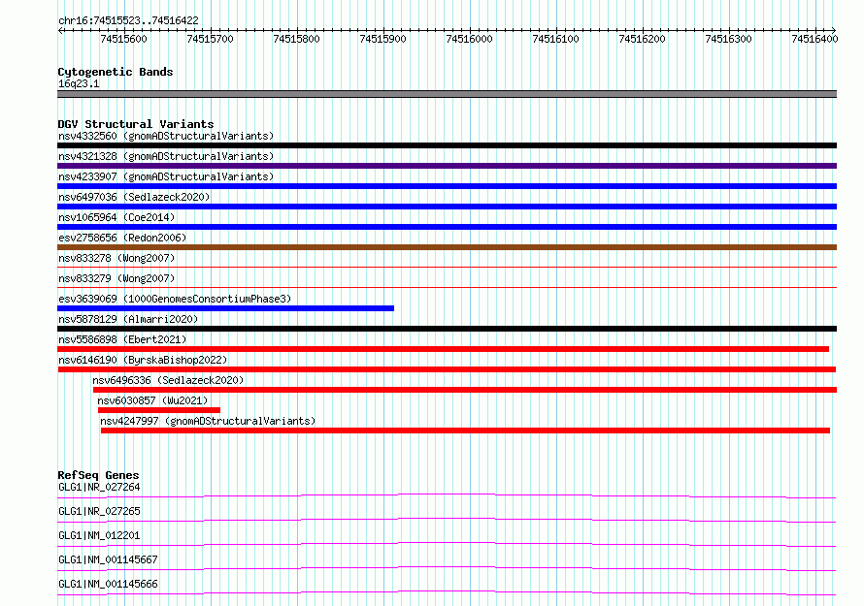The height and width of the screenshot is (606, 864).
Task: Click the black bar for nsv5878129
Action: click(447, 329)
